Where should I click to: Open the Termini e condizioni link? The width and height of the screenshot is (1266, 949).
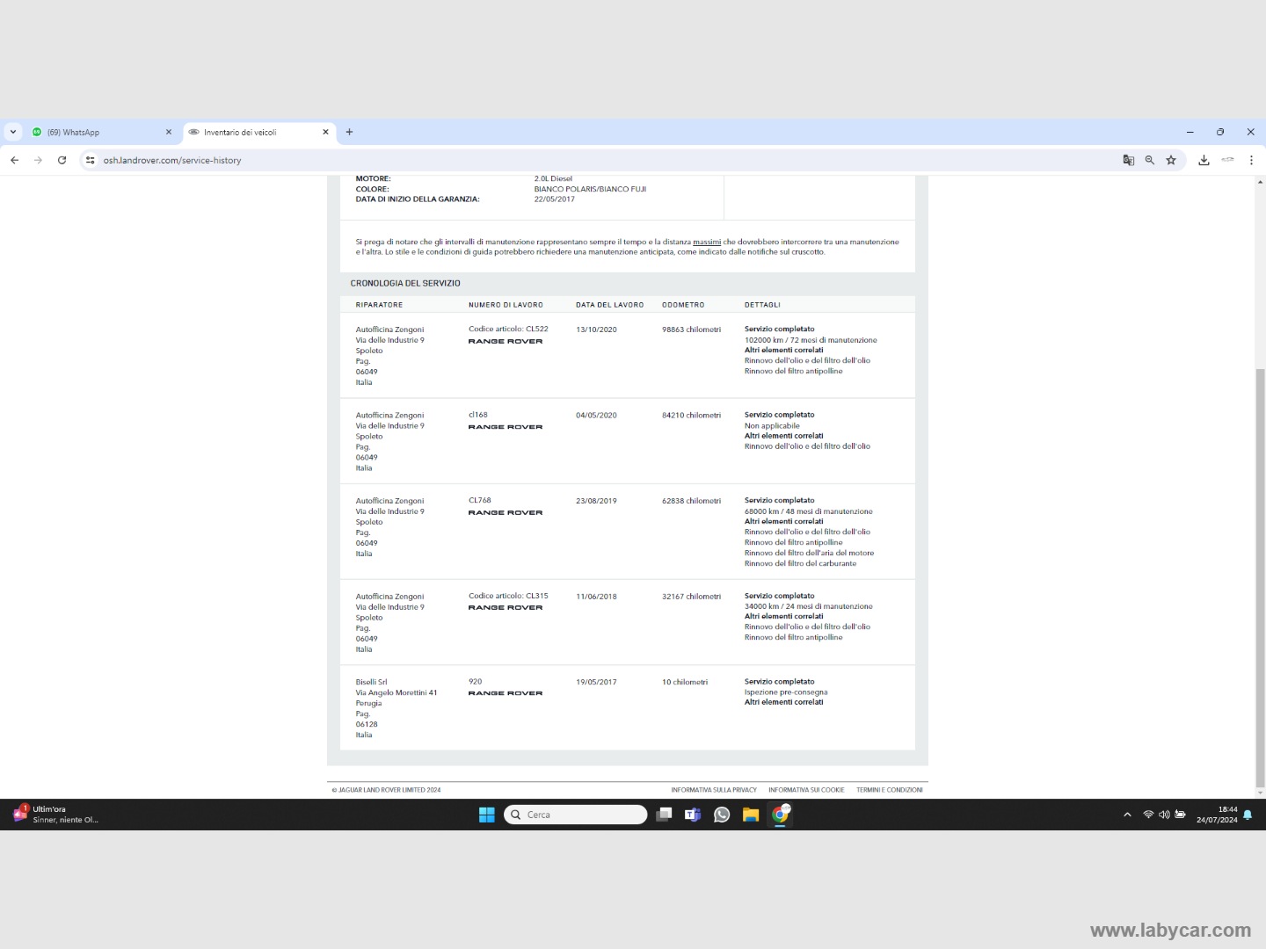point(889,790)
